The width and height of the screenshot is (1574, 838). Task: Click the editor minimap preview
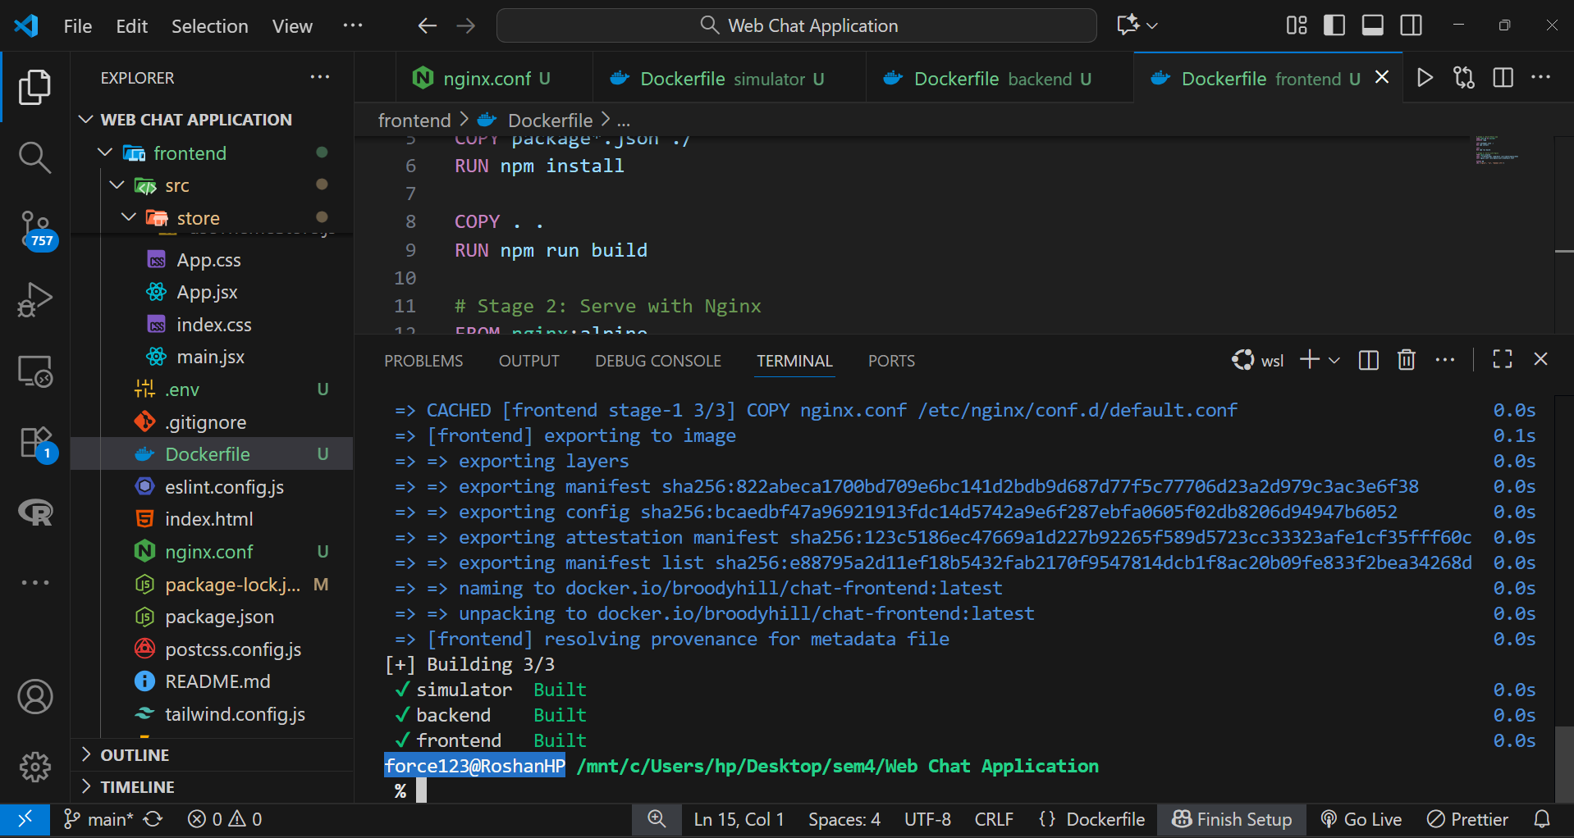pyautogui.click(x=1497, y=152)
